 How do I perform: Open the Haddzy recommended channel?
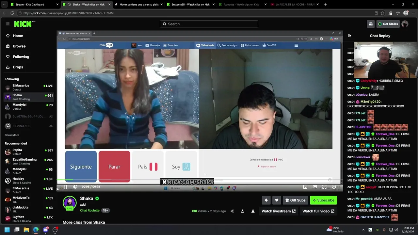pos(29,180)
